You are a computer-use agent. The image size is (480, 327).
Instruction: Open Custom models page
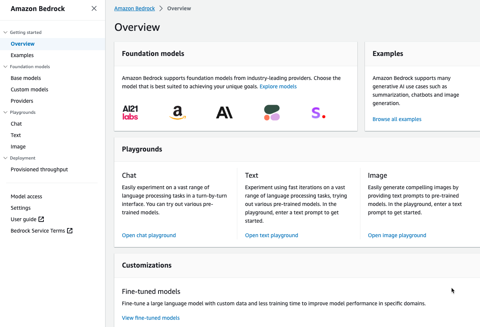[x=29, y=89]
